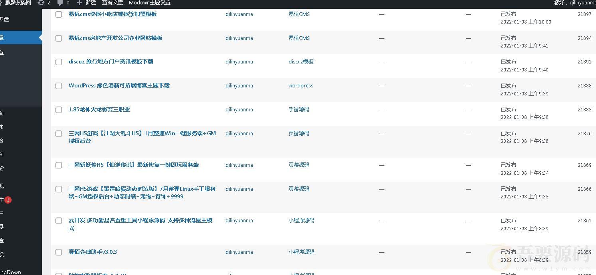Click 小程序源码 category in the 壹佰企微助手 row
Viewport: 596px width, 275px height.
(301, 252)
